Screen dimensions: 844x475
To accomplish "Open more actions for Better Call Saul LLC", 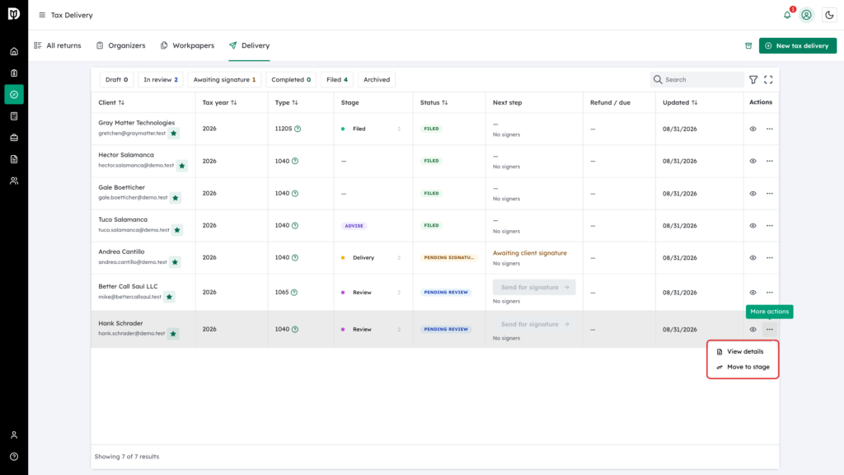I will pos(770,293).
